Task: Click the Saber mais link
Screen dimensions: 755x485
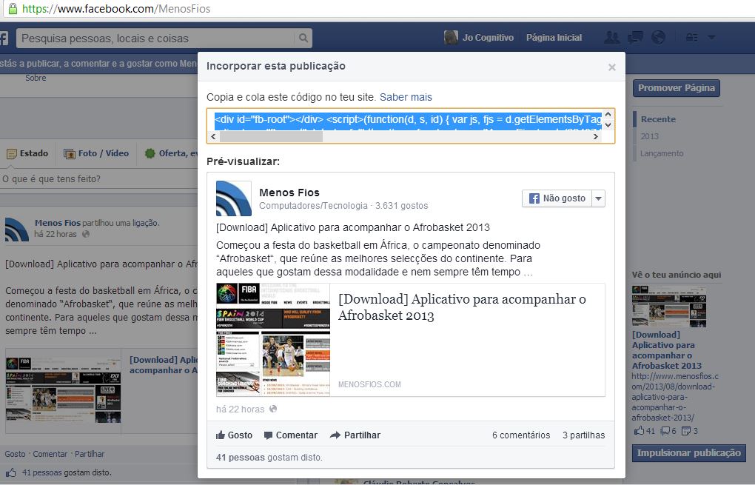Action: [x=406, y=97]
